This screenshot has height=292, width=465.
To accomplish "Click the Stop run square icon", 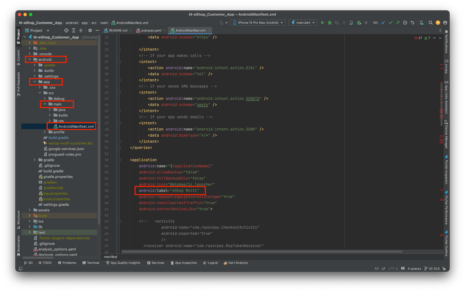I will (366, 23).
